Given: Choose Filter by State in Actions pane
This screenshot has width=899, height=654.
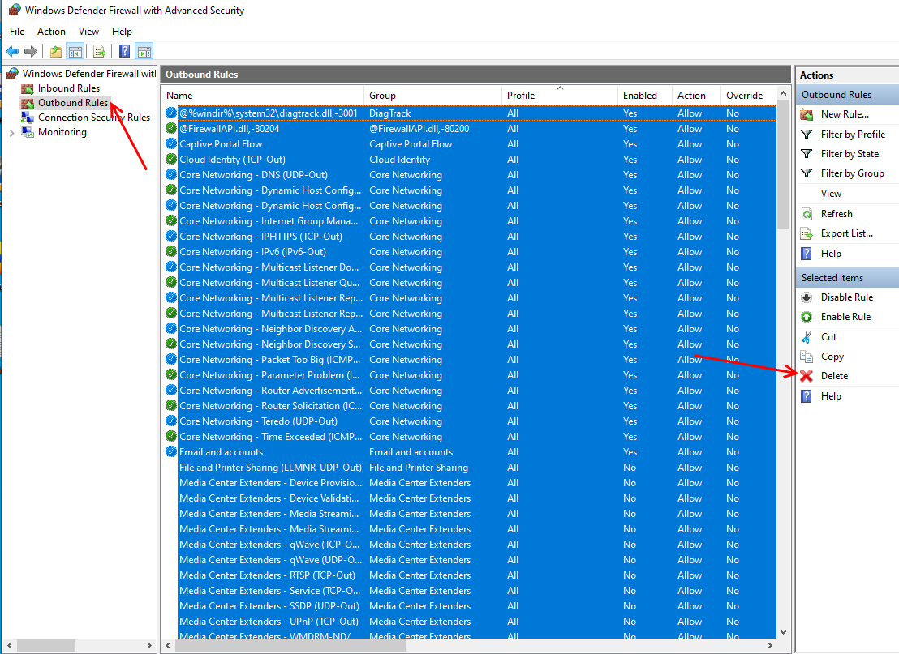Looking at the screenshot, I should point(850,153).
